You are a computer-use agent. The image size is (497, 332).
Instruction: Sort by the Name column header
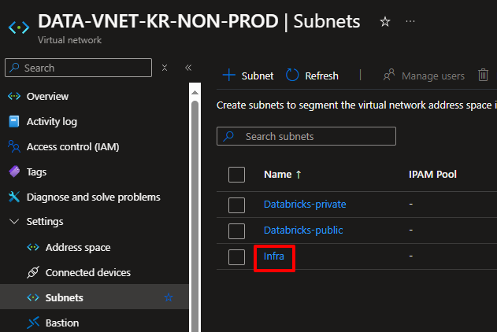coord(278,175)
